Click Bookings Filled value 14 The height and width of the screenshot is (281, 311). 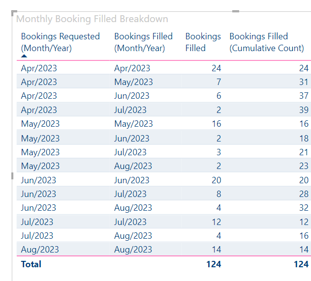click(217, 250)
